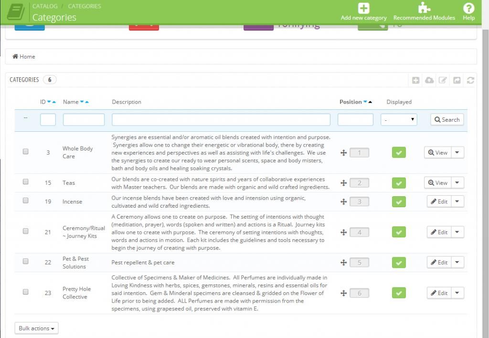Image resolution: width=489 pixels, height=338 pixels.
Task: Click the Search button
Action: coord(447,120)
